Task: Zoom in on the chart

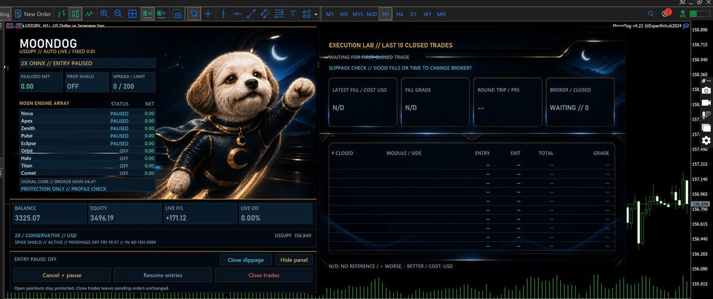Action: 105,13
